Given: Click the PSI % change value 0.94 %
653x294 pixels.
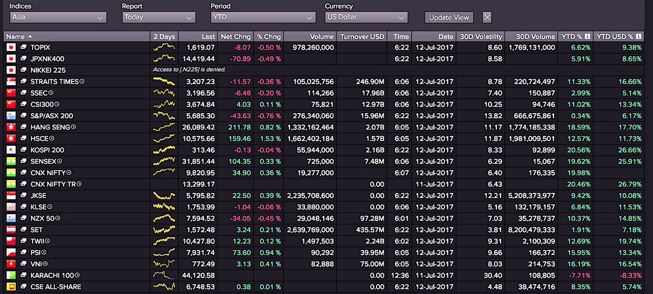Looking at the screenshot, I should coord(270,252).
